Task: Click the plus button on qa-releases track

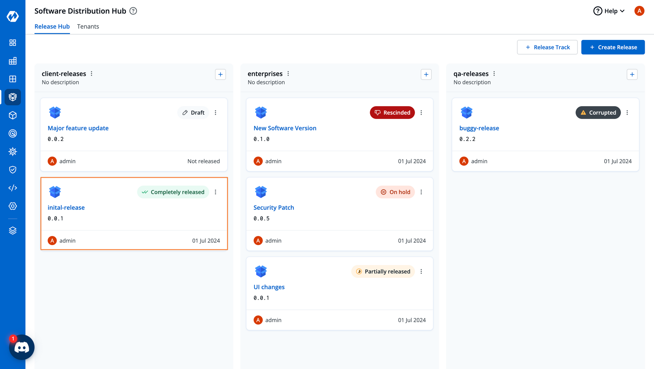Action: pyautogui.click(x=632, y=74)
